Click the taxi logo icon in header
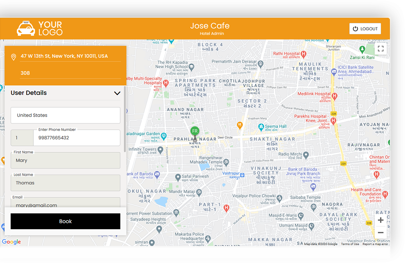 pyautogui.click(x=26, y=28)
